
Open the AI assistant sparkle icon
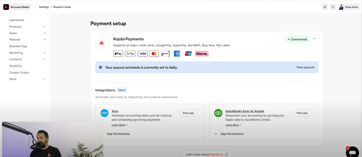325,7
